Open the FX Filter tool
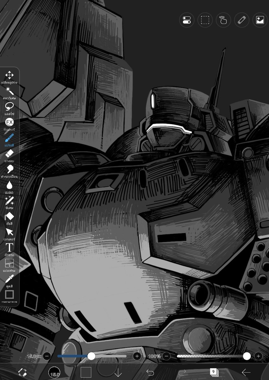Viewport: 269px width, 380px height. (9, 124)
